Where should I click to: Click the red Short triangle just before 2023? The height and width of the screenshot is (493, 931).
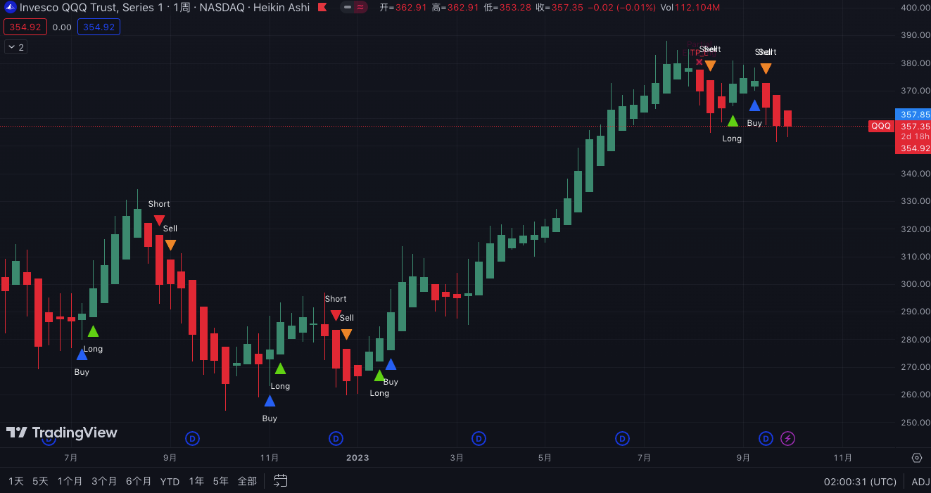point(336,315)
